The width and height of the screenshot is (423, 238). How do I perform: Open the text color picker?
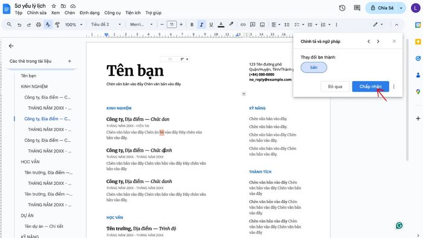click(x=221, y=25)
